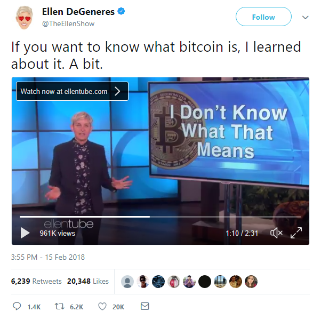Follow the @TheEllenShow account

click(263, 17)
